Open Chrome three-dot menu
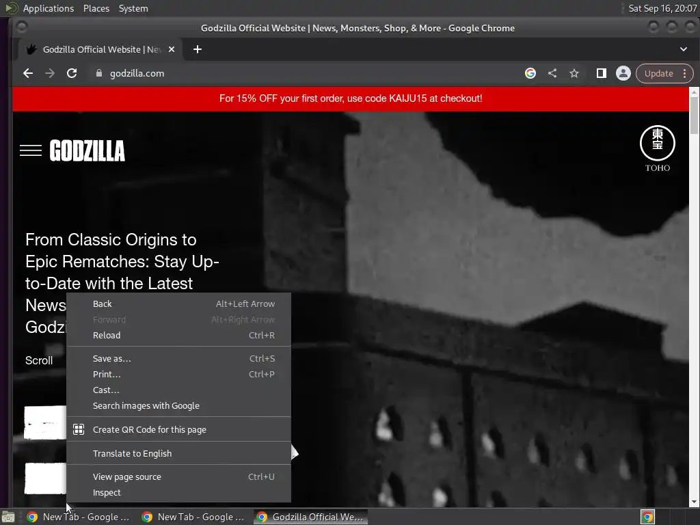Viewport: 700px width, 525px height. point(685,73)
